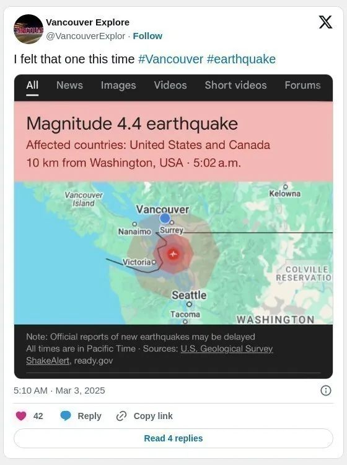Click the X logo icon
Screen dimensions: 347x465
pyautogui.click(x=325, y=22)
